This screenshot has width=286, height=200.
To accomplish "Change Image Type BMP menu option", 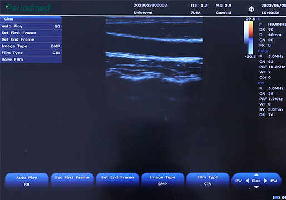I will click(31, 46).
